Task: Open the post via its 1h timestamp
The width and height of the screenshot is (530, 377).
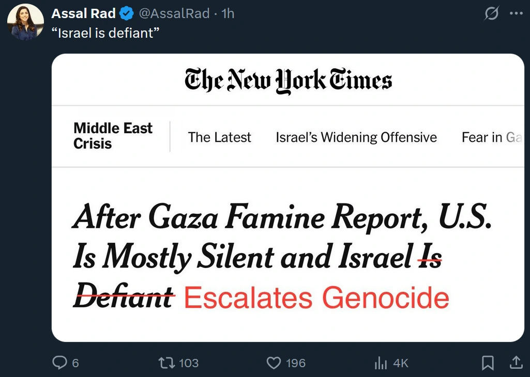Action: pos(228,13)
